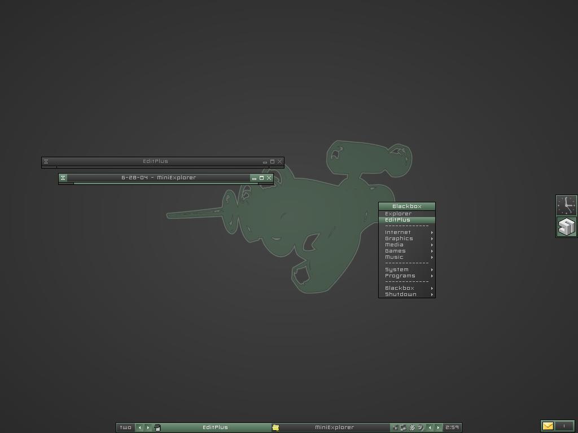
Task: Click the hourglass icon on MiniExplorer window
Action: click(63, 178)
